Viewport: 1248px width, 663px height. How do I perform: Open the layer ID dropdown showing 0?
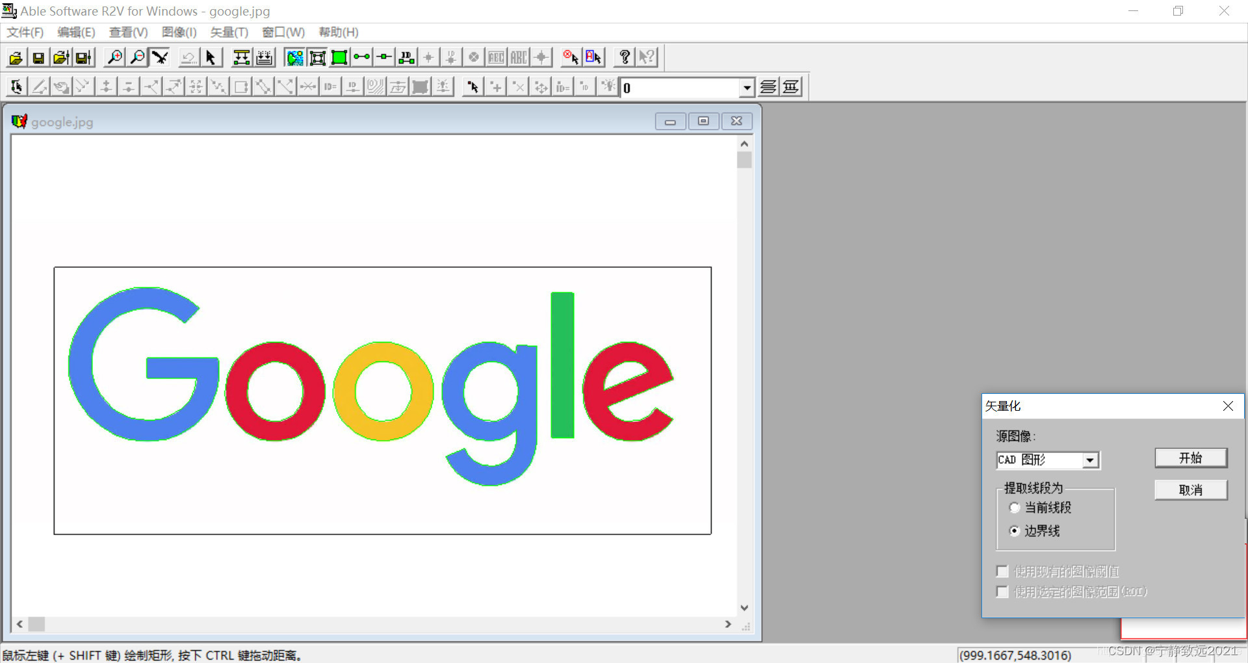pyautogui.click(x=747, y=88)
